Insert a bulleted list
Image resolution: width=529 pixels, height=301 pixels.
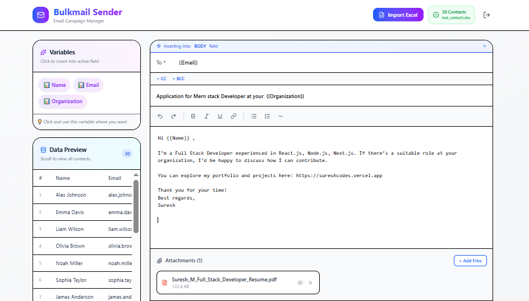(x=254, y=116)
